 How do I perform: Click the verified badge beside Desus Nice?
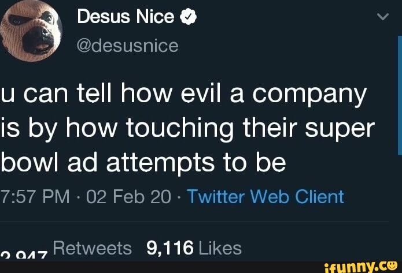pos(187,18)
